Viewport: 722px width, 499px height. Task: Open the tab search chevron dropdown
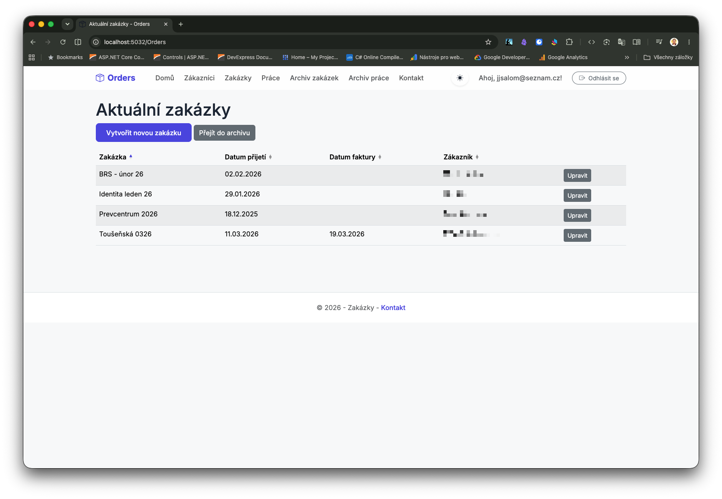[67, 24]
